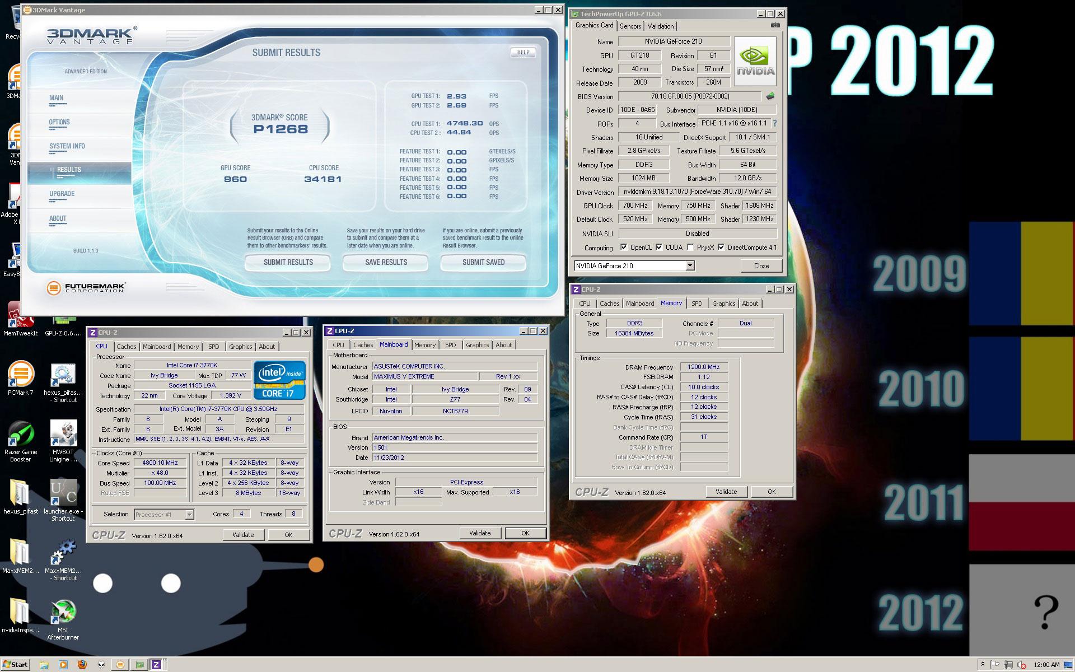The width and height of the screenshot is (1075, 672).
Task: Click HELP button in 3DMark Vantage
Action: (x=523, y=52)
